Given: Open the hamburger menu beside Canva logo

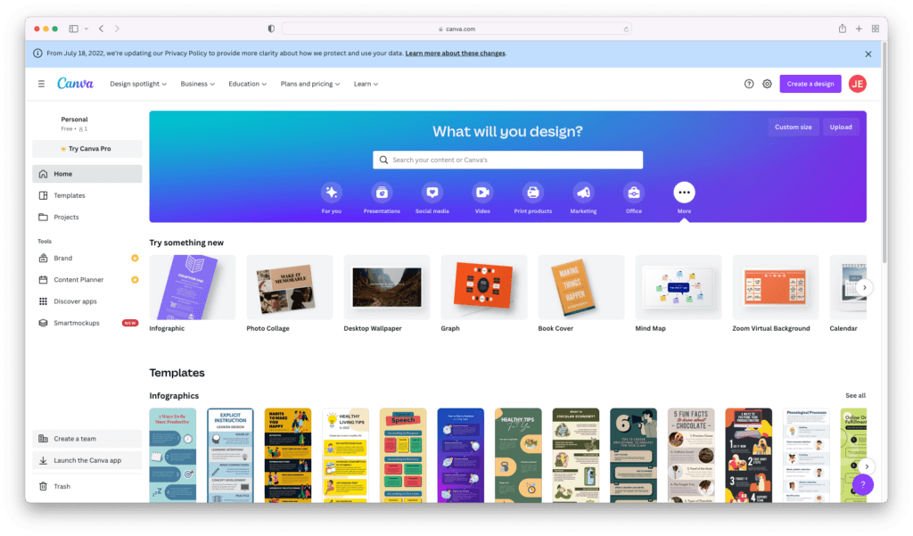Looking at the screenshot, I should [41, 84].
